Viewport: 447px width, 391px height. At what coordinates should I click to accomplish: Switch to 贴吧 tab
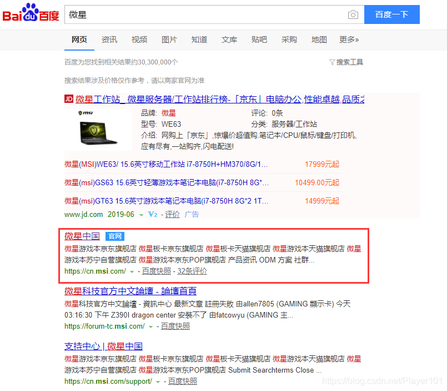(259, 39)
